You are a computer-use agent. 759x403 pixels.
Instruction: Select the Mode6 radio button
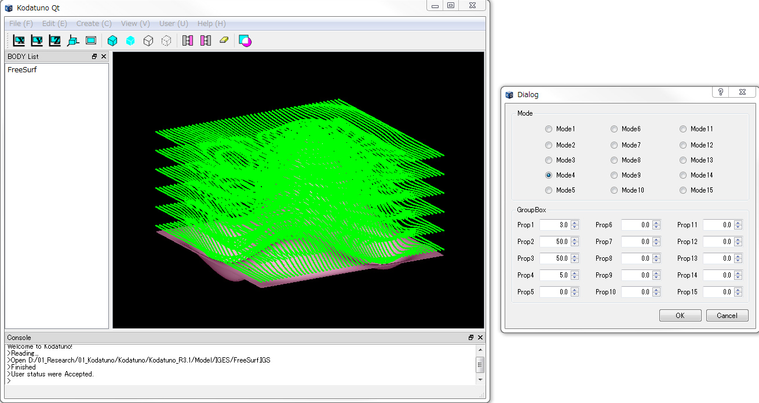(x=614, y=129)
